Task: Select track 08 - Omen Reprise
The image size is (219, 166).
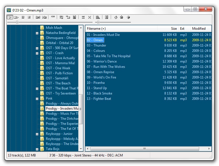Action: pyautogui.click(x=100, y=72)
